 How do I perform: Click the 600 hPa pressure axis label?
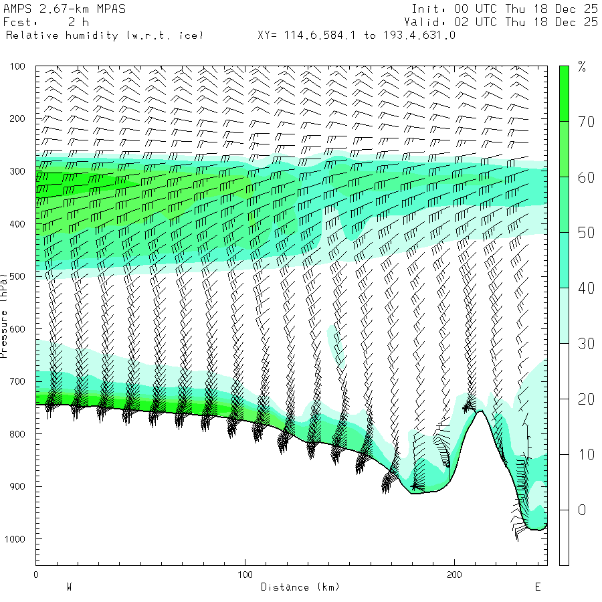point(17,329)
